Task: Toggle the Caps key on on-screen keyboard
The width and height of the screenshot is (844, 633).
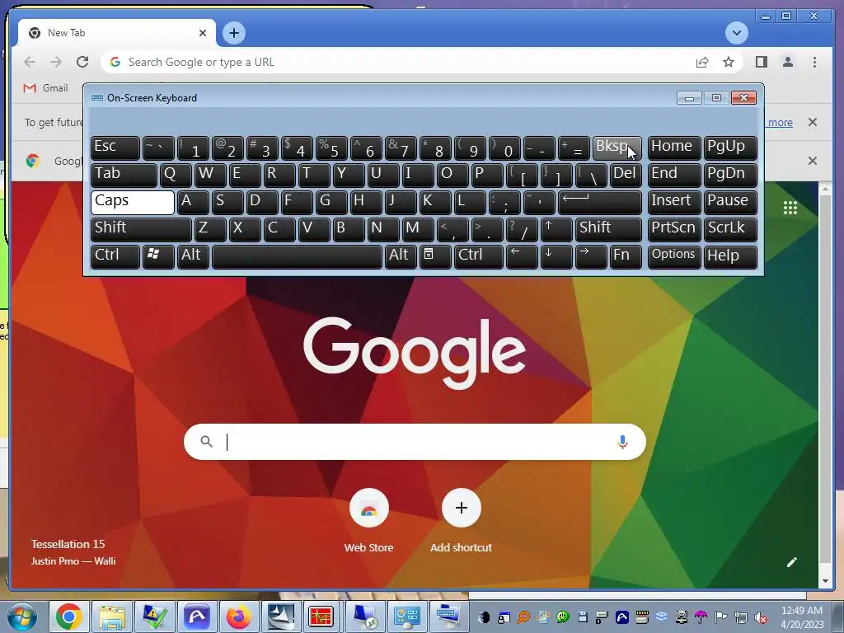Action: pyautogui.click(x=133, y=202)
